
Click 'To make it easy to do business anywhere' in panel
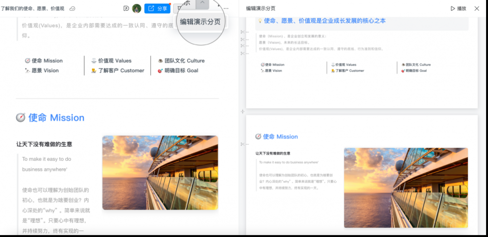click(289, 162)
